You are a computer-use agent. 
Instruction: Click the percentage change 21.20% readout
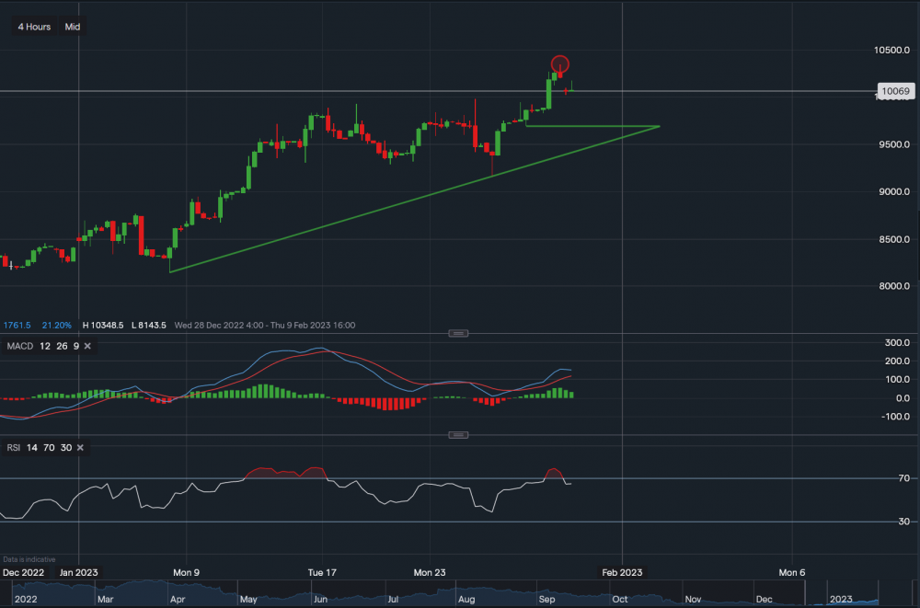coord(57,325)
